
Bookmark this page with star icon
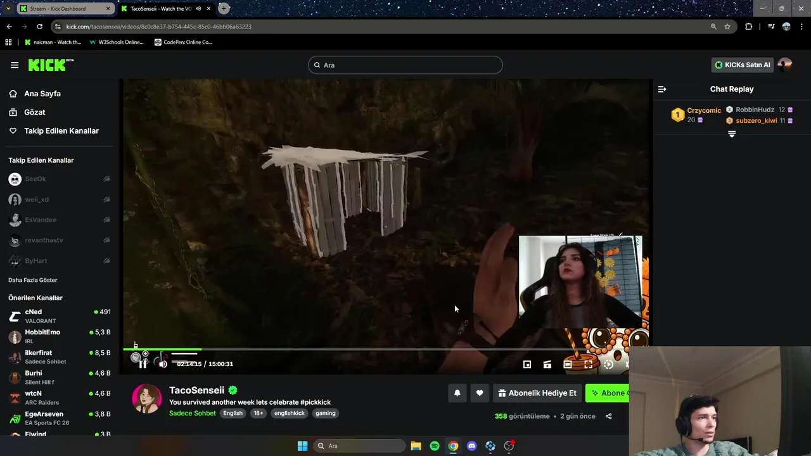727,27
